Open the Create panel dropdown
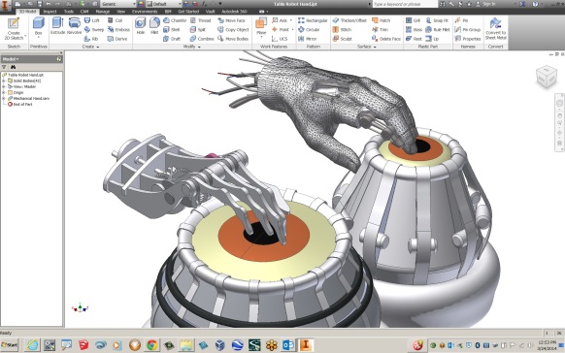Image resolution: width=565 pixels, height=353 pixels. click(91, 47)
